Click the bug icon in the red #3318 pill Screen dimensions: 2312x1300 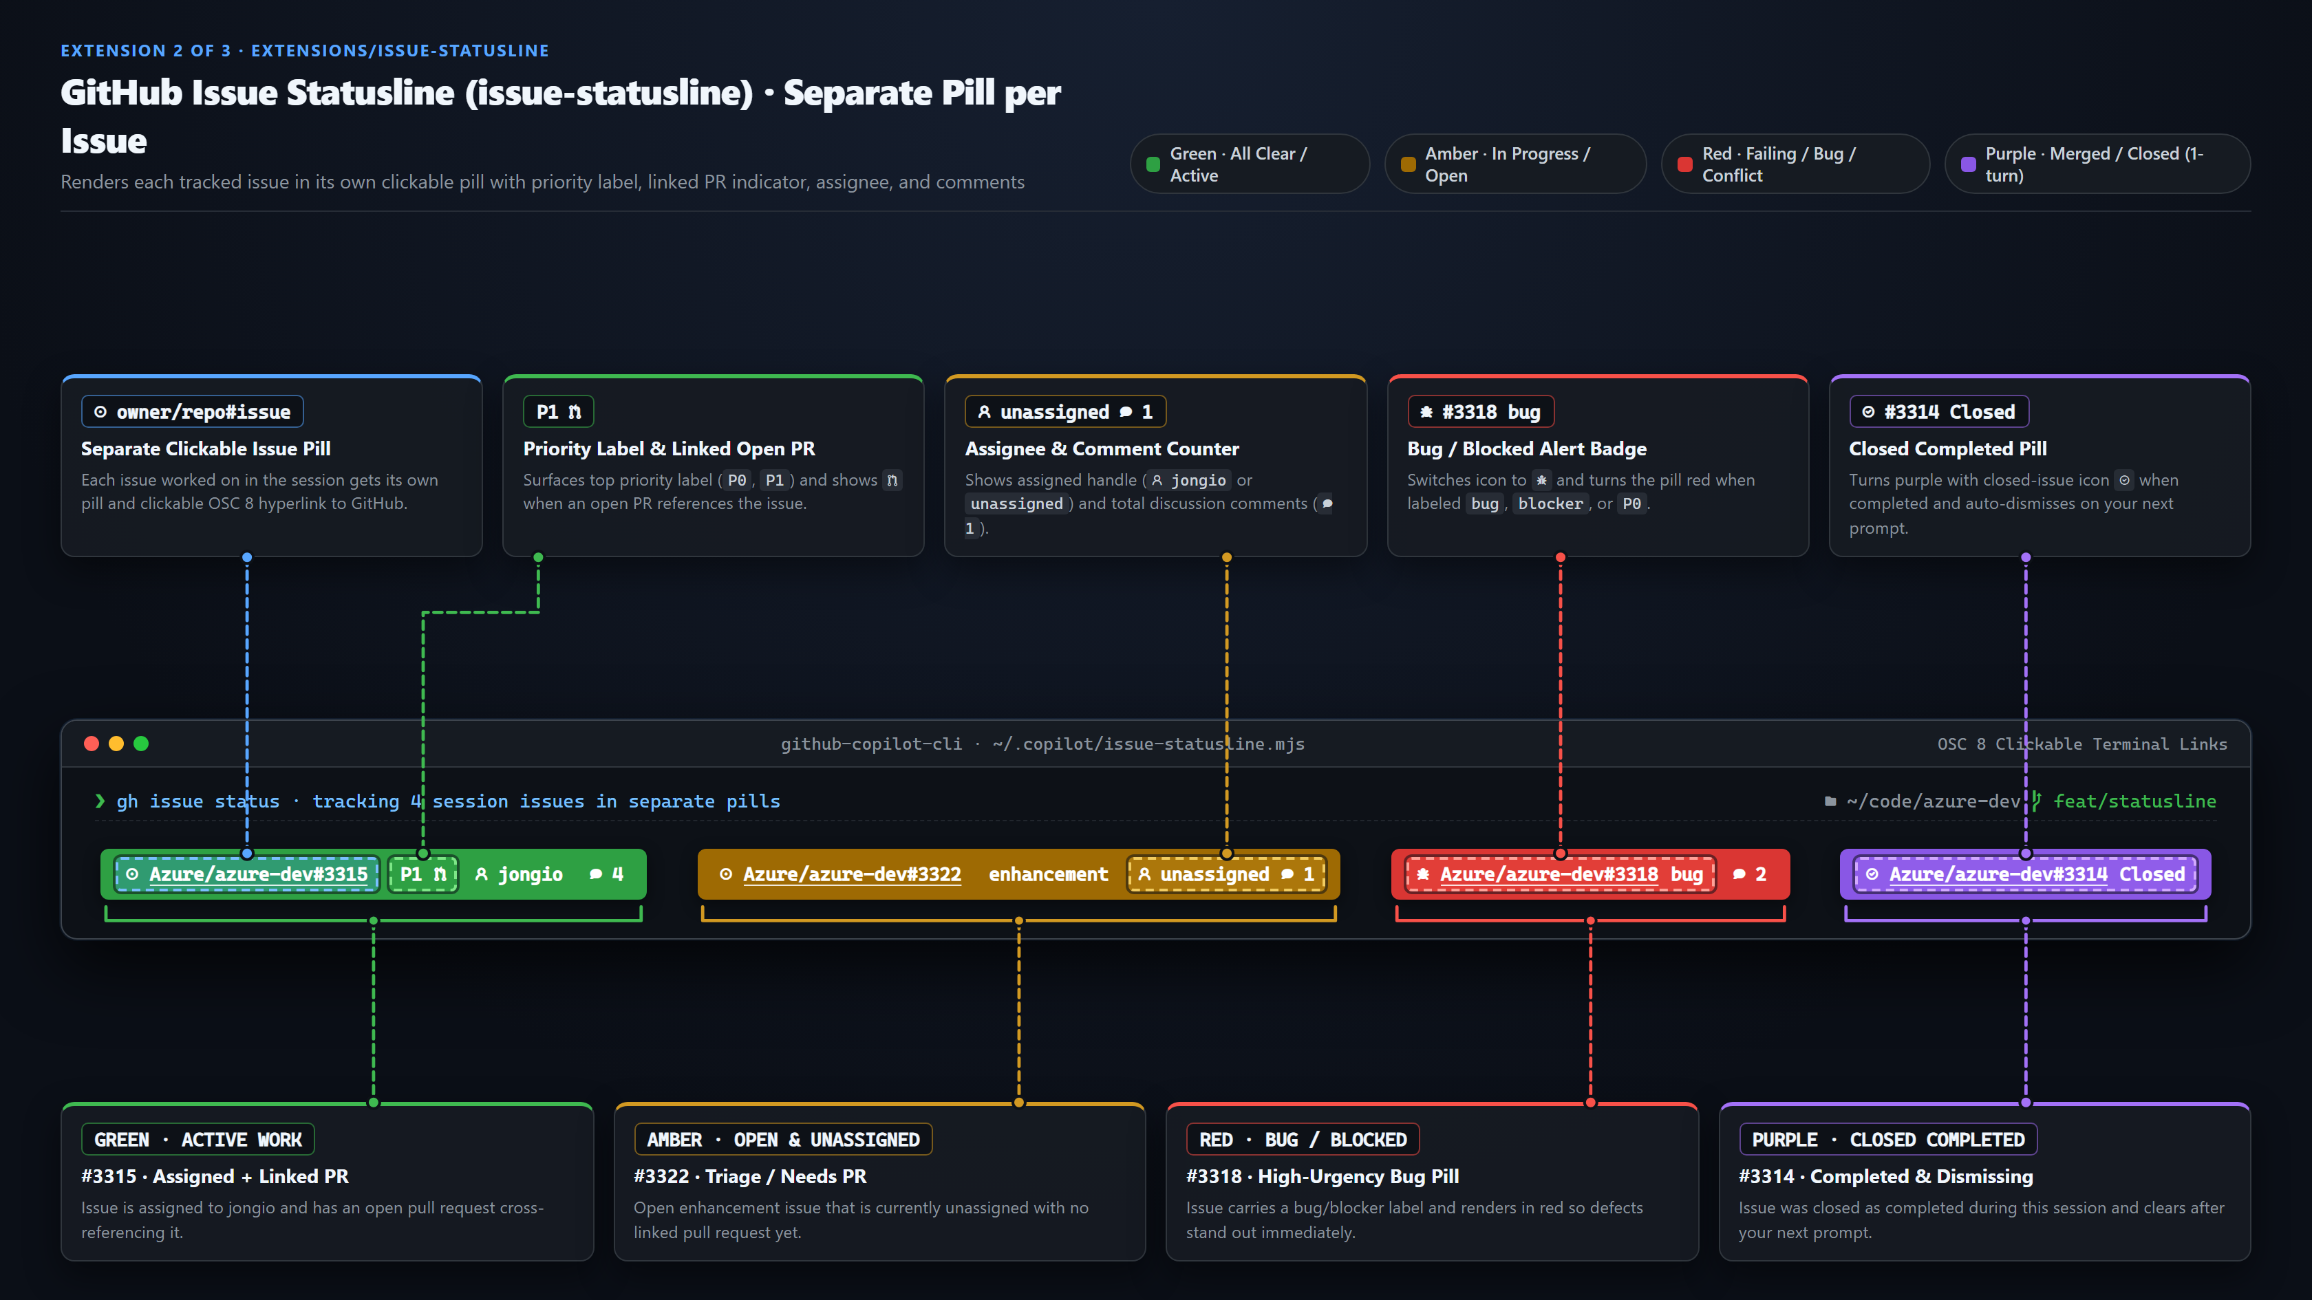coord(1422,874)
